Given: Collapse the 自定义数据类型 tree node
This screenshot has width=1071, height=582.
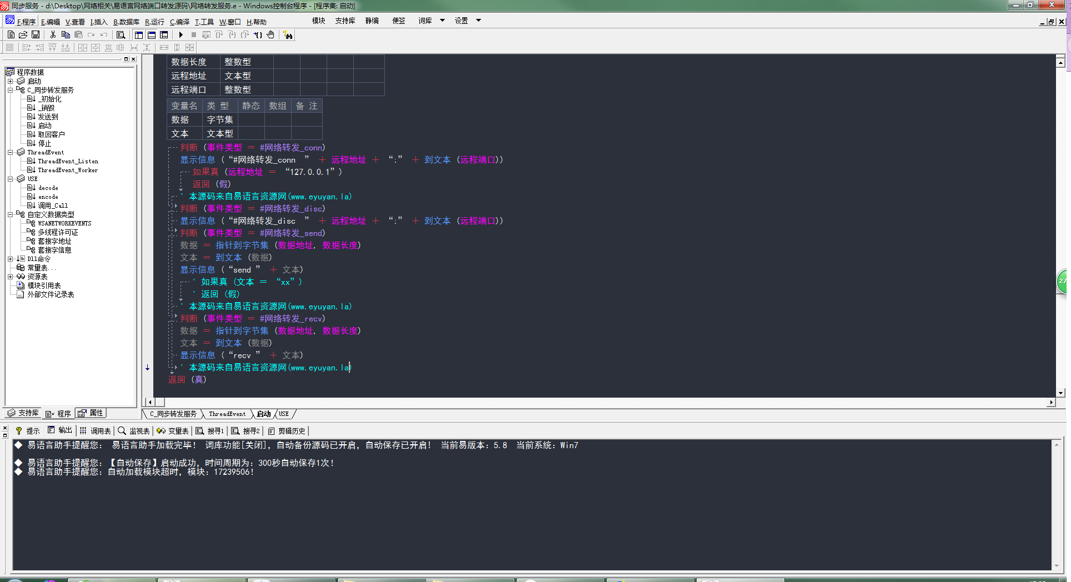Looking at the screenshot, I should pyautogui.click(x=10, y=214).
